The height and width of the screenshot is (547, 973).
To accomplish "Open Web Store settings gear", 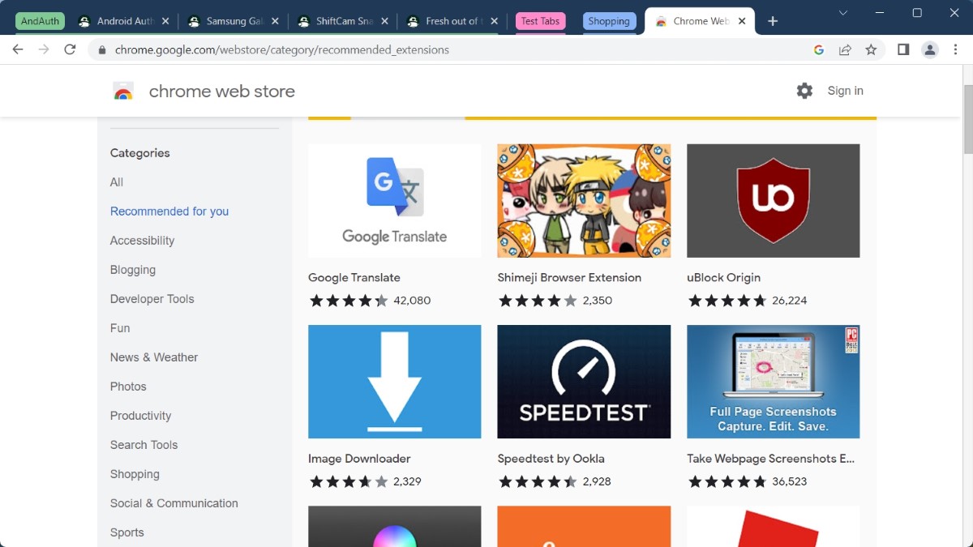I will 804,91.
